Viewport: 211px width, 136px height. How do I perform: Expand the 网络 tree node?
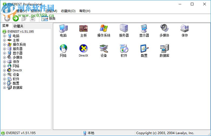tap(4, 66)
